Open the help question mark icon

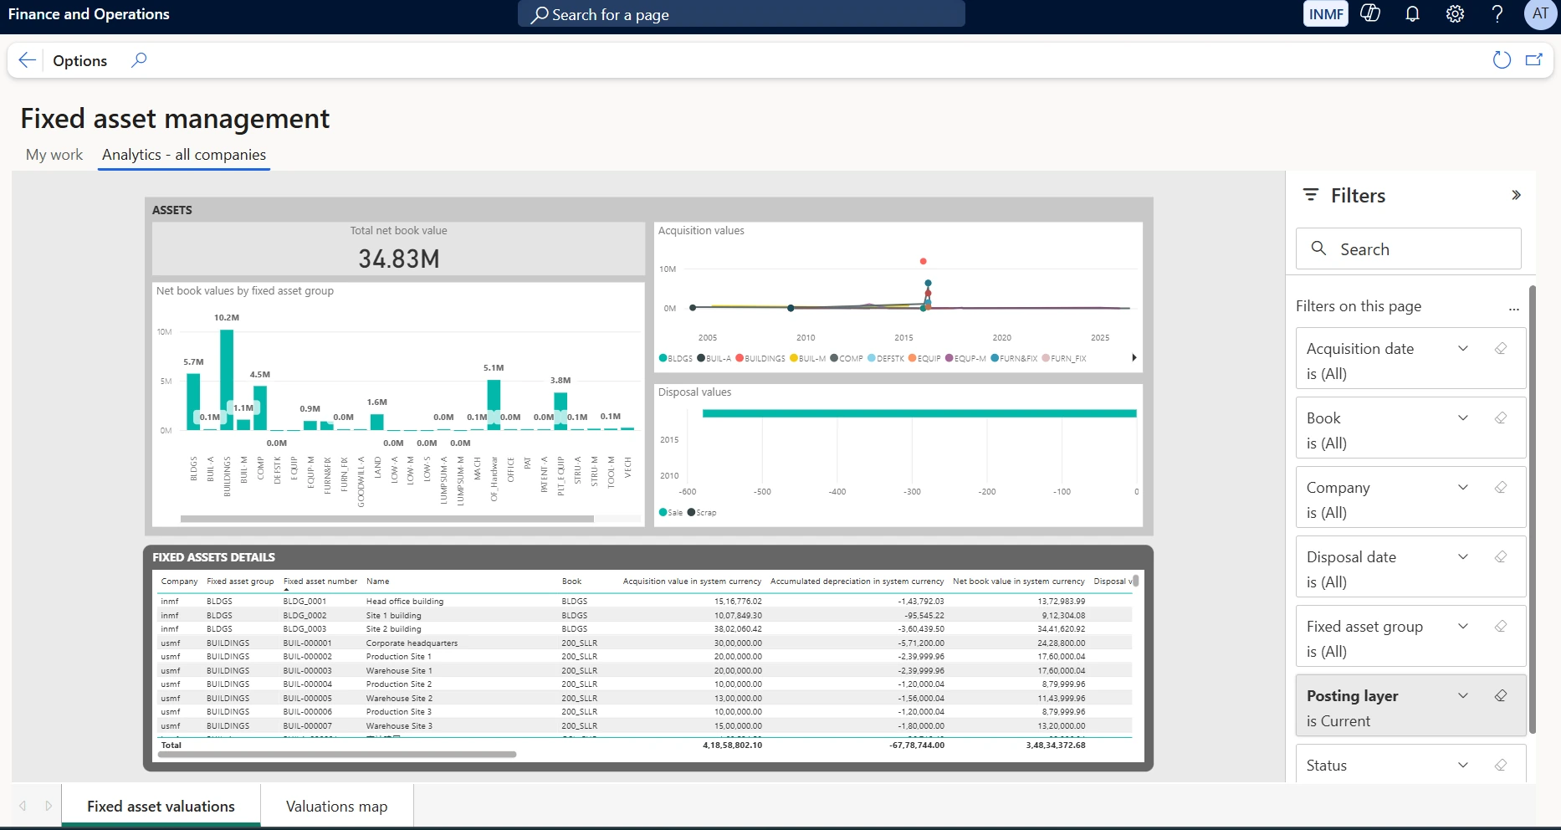(1497, 14)
